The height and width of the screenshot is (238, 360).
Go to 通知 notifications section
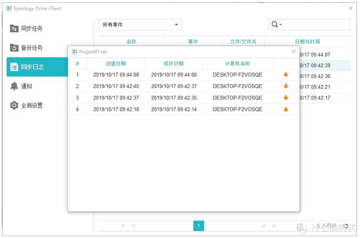26,86
